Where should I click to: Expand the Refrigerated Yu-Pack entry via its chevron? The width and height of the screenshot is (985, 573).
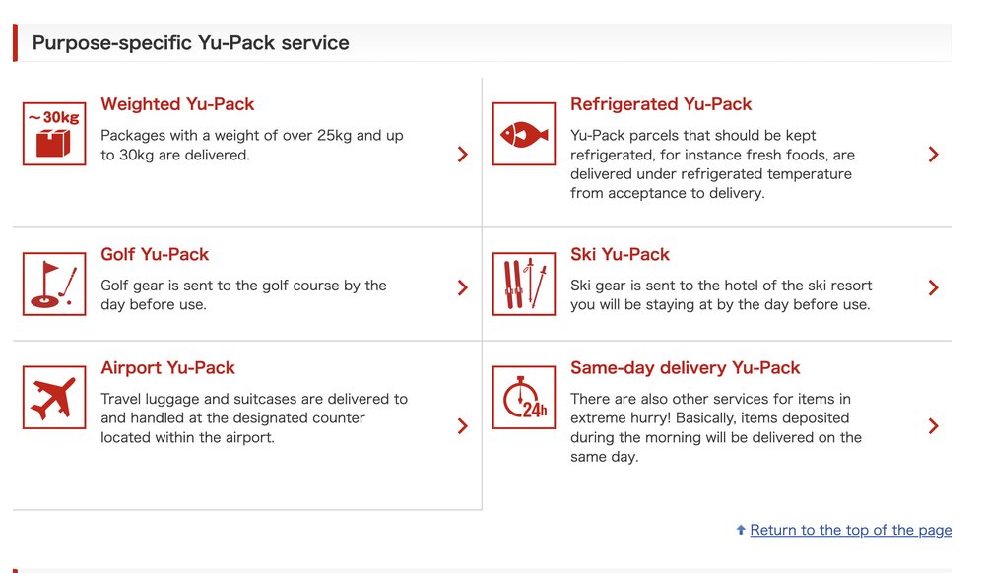933,154
